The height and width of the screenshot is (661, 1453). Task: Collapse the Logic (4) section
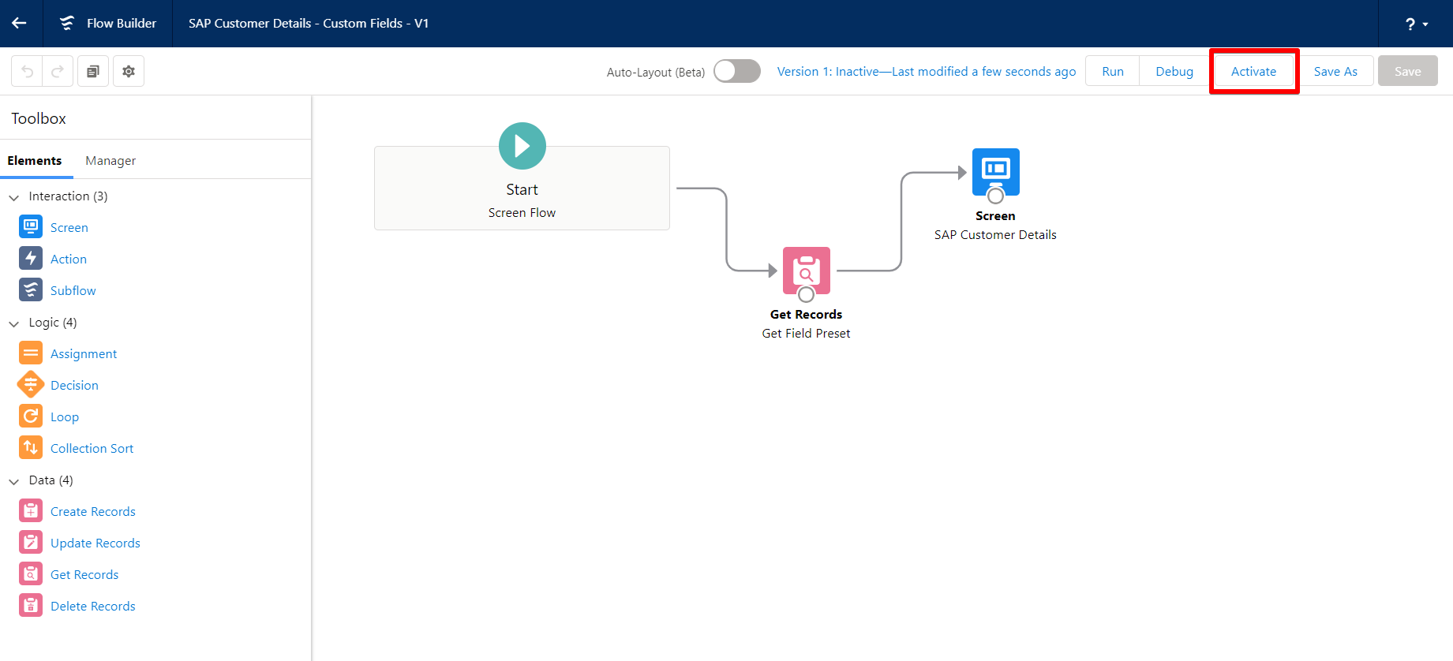[13, 323]
